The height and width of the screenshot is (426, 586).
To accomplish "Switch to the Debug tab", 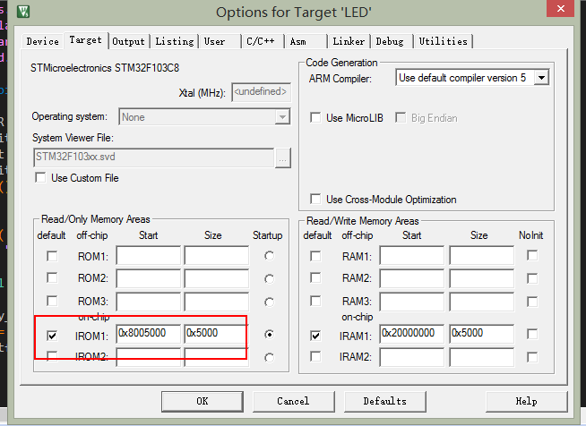I will [x=390, y=41].
